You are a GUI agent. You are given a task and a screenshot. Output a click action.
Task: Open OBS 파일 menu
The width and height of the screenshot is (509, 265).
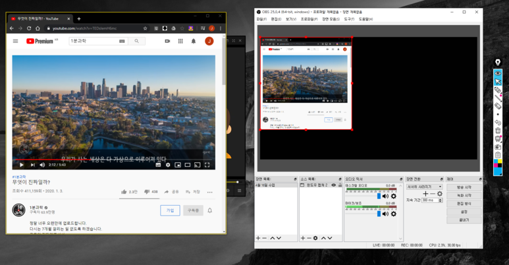click(x=261, y=19)
